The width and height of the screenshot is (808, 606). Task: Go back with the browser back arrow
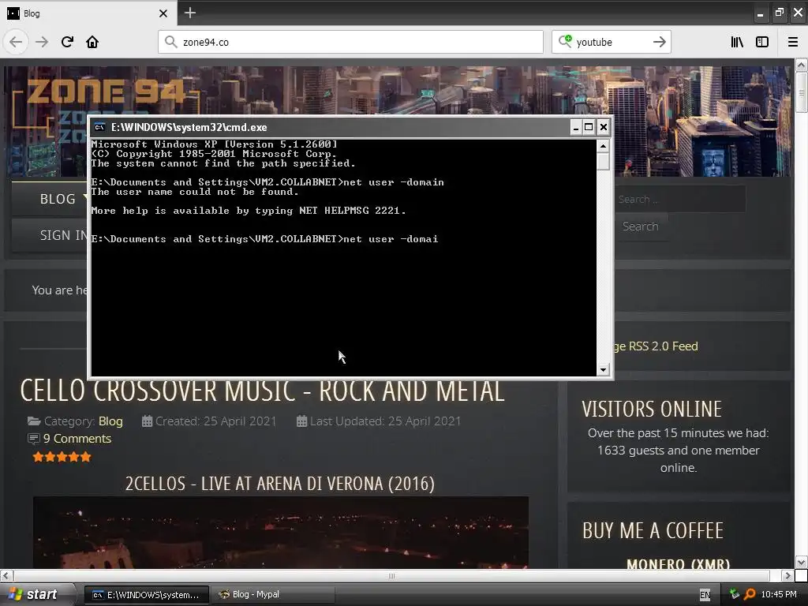[16, 42]
